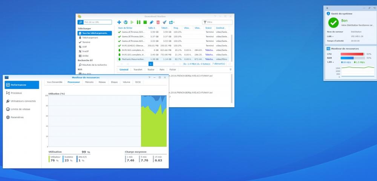Viewport: 377px width, 181px height.
Task: Click the Santé du système shield icon
Action: coord(328,14)
